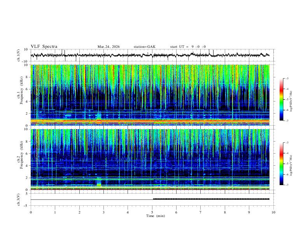Click the "9" tick on Time axis
The height and width of the screenshot is (238, 308).
click(249, 212)
